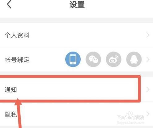The height and width of the screenshot is (128, 153).
Task: Open the 隐私 privacy settings
Action: [x=76, y=114]
